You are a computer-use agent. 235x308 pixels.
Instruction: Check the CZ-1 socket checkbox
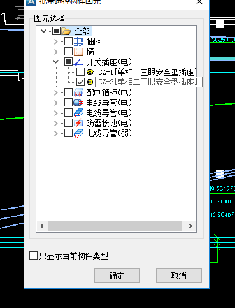tap(80, 72)
